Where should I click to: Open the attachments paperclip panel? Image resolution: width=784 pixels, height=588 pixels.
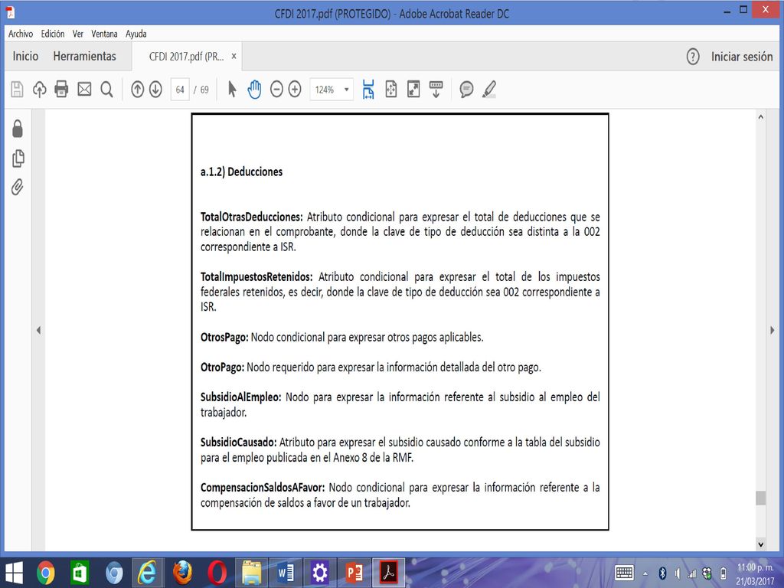pos(18,187)
